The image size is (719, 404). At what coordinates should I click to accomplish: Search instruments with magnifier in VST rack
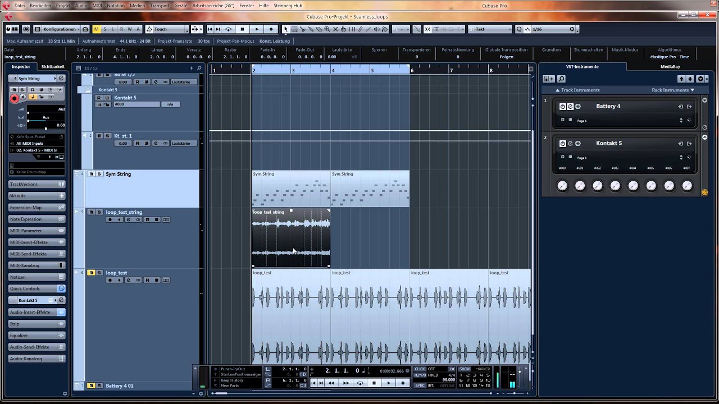[x=561, y=79]
